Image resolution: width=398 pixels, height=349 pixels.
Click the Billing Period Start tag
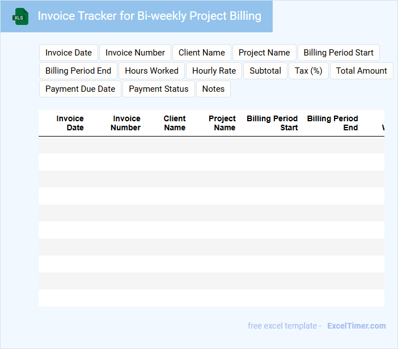(x=338, y=53)
